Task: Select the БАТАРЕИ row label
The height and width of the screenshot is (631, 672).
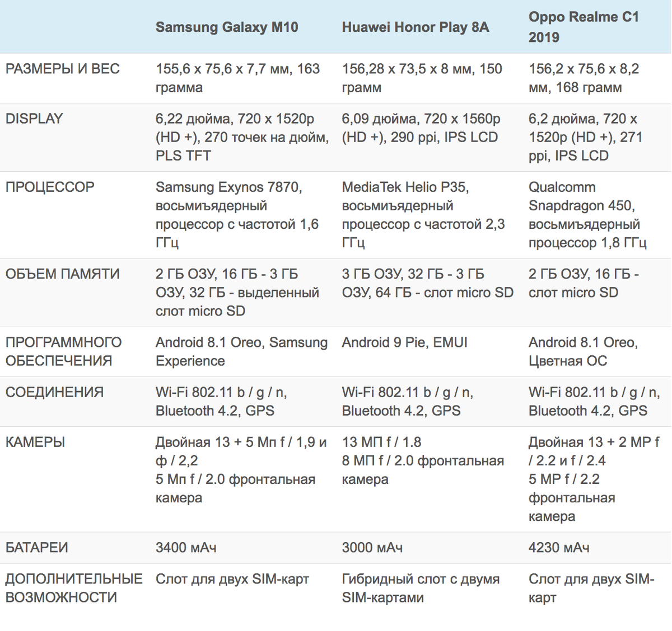Action: pyautogui.click(x=37, y=548)
